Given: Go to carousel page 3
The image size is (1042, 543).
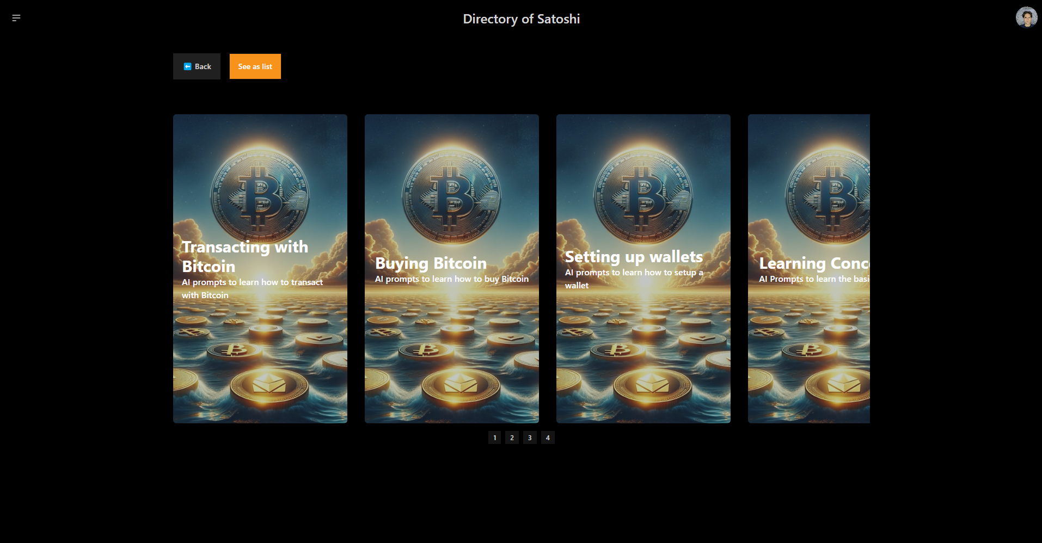Looking at the screenshot, I should click(530, 437).
